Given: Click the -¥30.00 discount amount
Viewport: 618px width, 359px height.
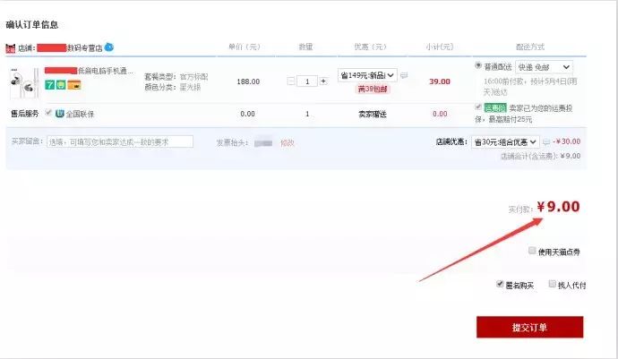Looking at the screenshot, I should point(567,141).
